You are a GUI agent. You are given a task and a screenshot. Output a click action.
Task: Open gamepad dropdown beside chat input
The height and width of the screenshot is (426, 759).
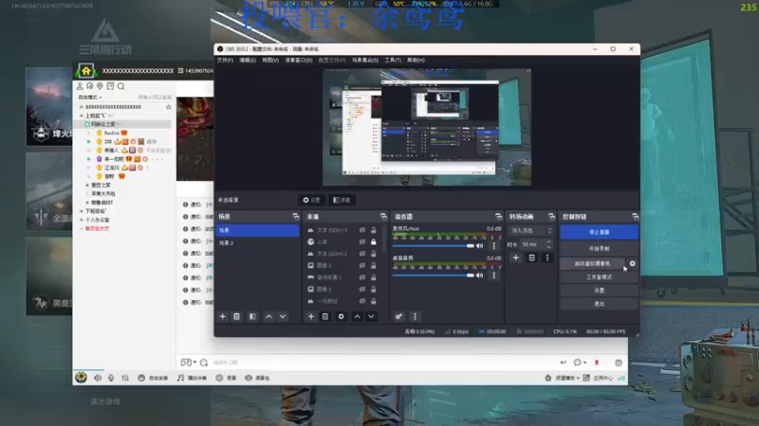[x=188, y=363]
